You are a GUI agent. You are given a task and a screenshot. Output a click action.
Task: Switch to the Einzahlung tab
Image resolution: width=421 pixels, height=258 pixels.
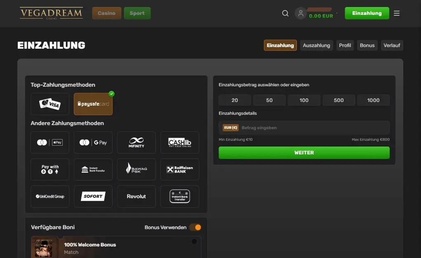pyautogui.click(x=280, y=45)
